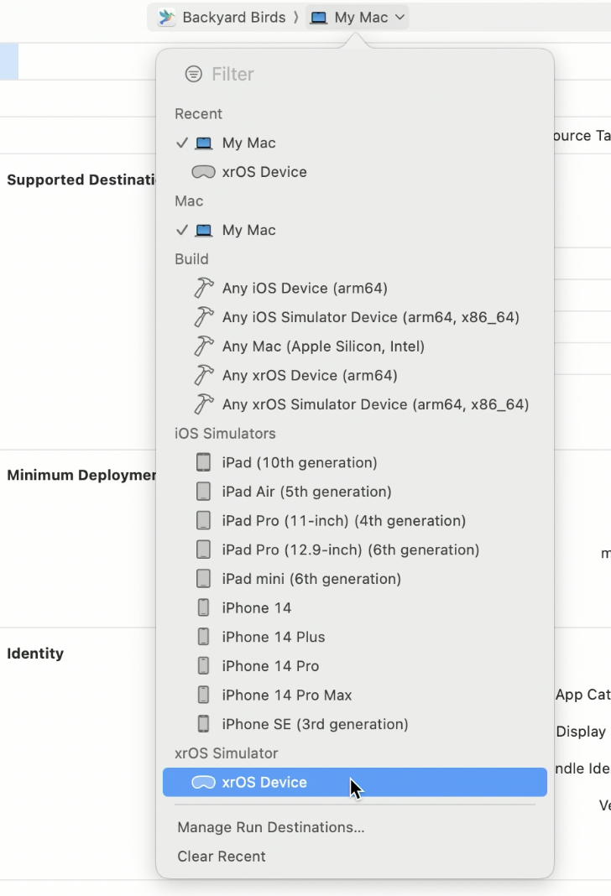Click the iPad (10th generation) device icon
The image size is (611, 896).
pos(203,462)
